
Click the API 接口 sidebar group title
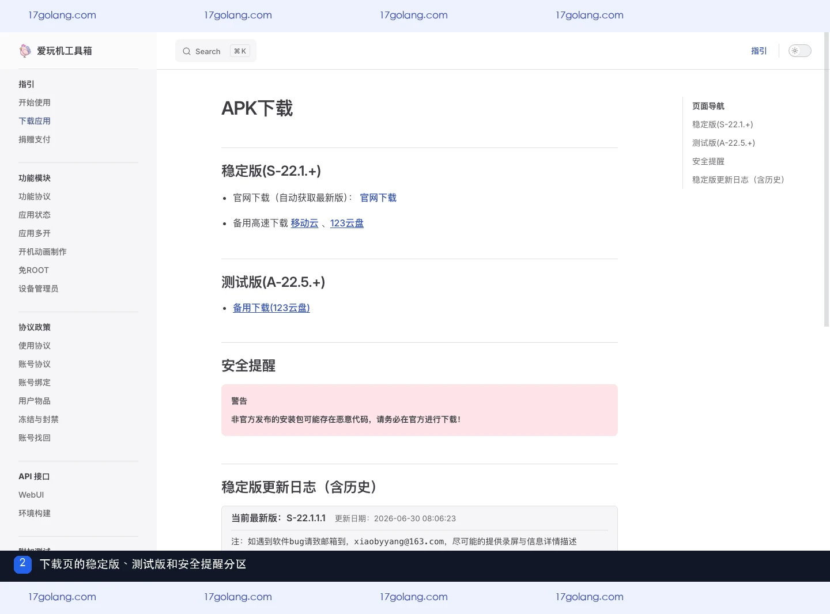pos(34,476)
